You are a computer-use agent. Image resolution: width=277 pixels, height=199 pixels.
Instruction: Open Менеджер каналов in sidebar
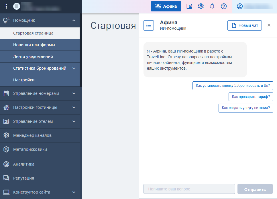pos(32,135)
